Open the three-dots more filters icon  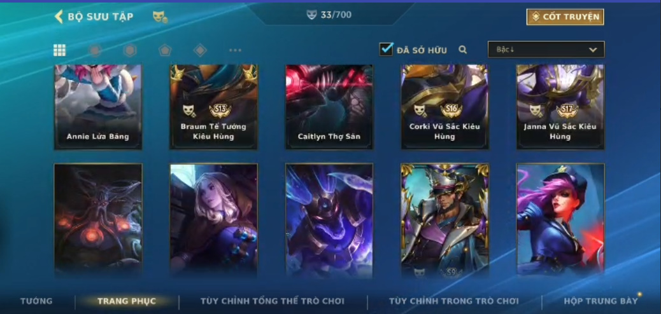point(235,50)
